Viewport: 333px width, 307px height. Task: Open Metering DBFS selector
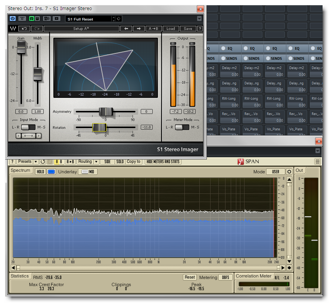click(x=225, y=277)
